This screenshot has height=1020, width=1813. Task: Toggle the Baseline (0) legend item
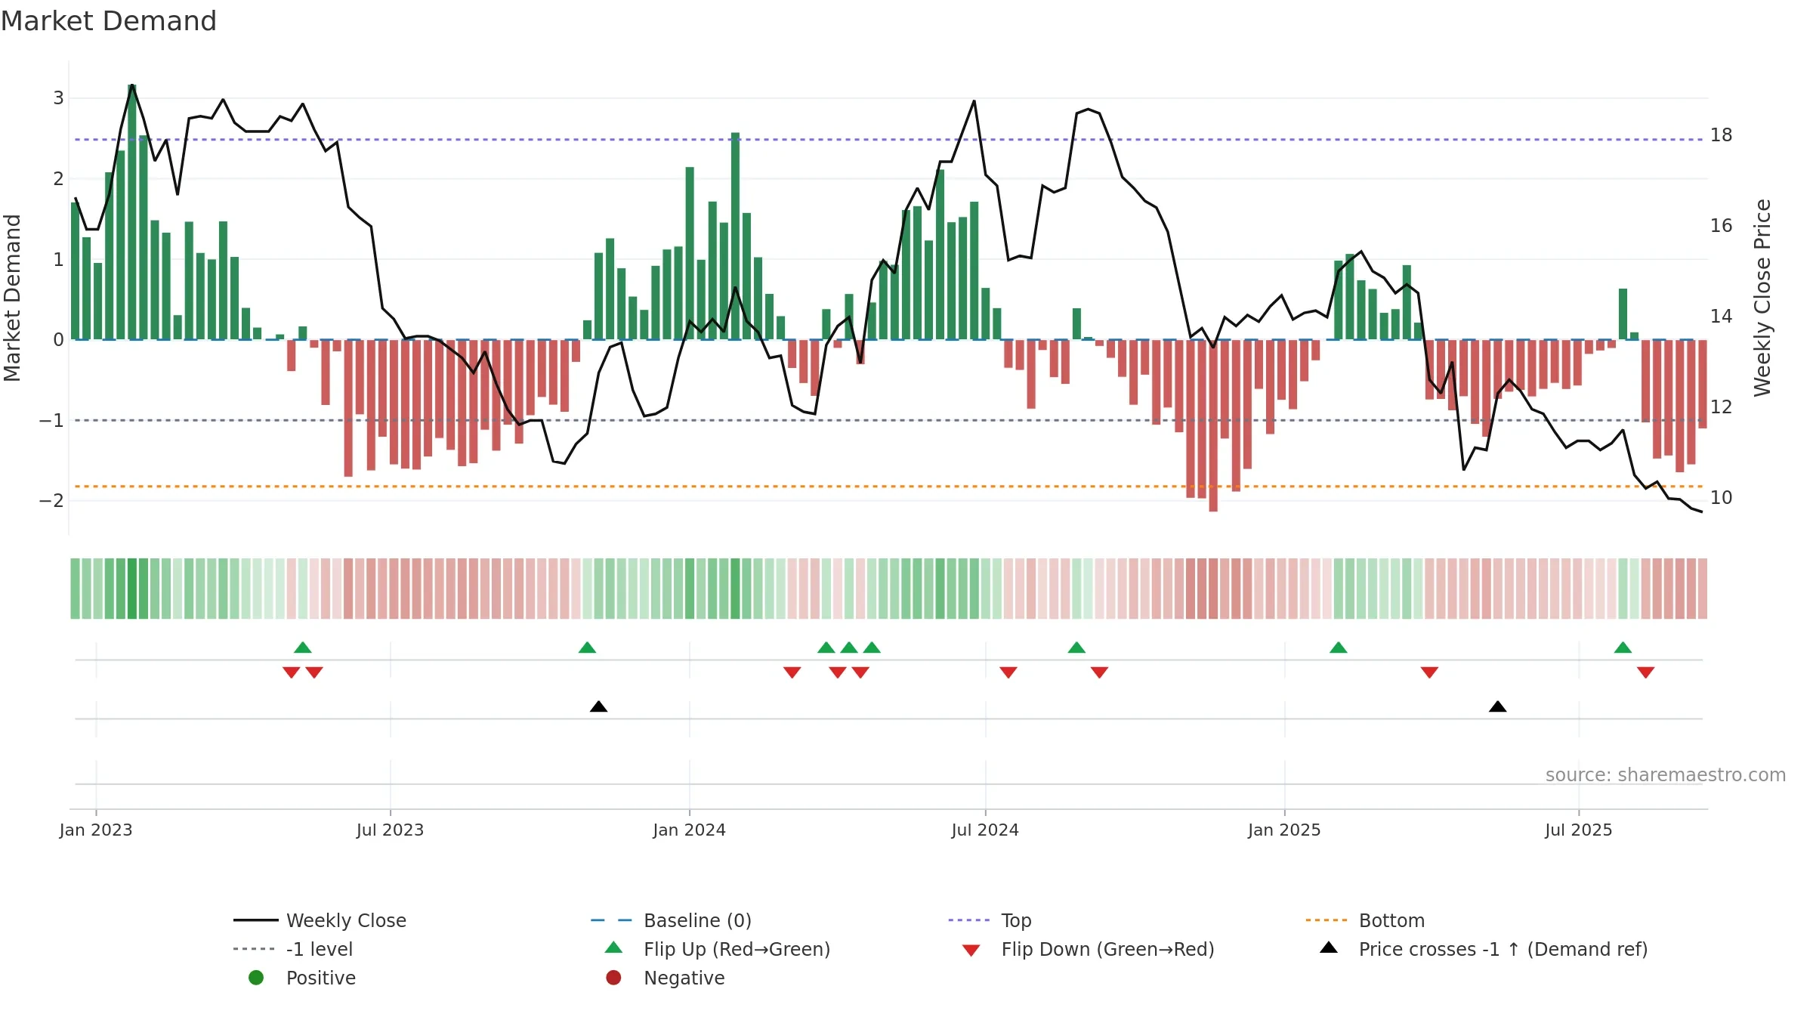click(671, 920)
